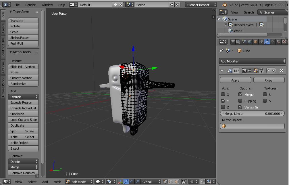Open the File menu
289x185 pixels.
pyautogui.click(x=17, y=5)
